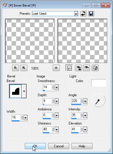Image resolution: width=113 pixels, height=154 pixels.
Task: Click the white Light Color swatch
Action: coord(99,83)
